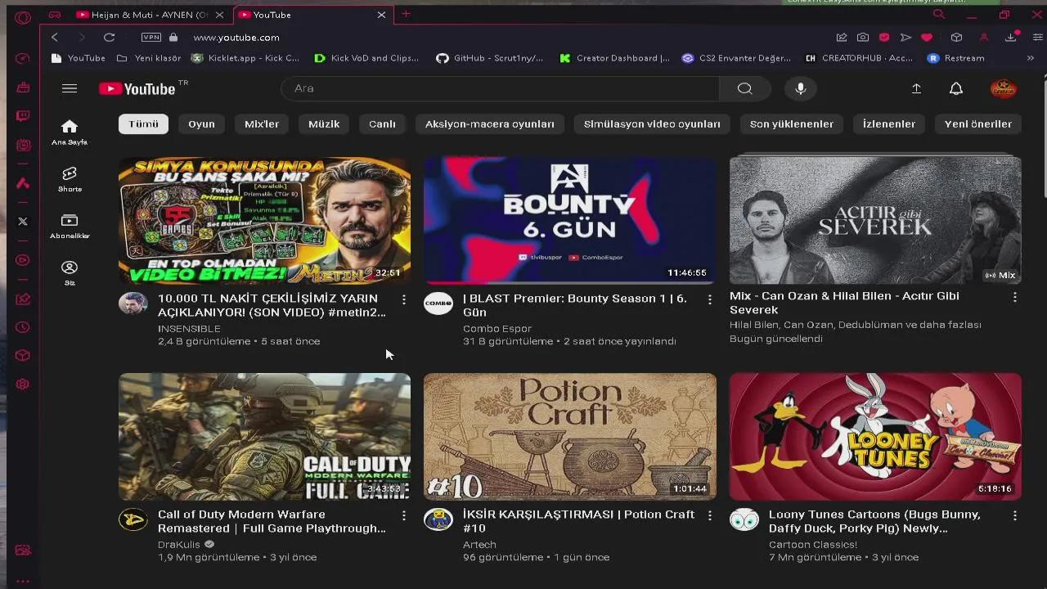Image resolution: width=1047 pixels, height=589 pixels.
Task: Enable the Oyun filter chip
Action: (x=201, y=124)
